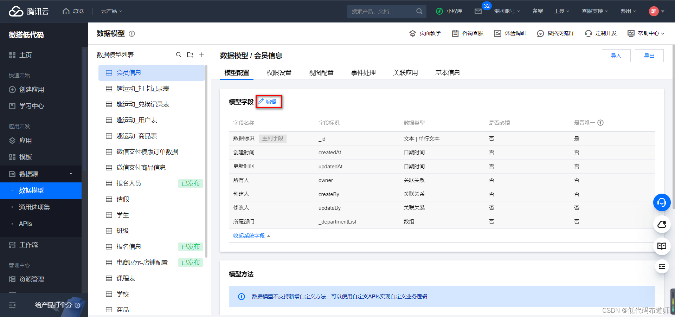Click the floating customer service headset button

coord(662,202)
